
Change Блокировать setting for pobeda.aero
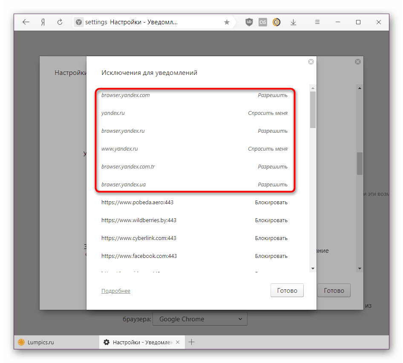click(x=271, y=203)
